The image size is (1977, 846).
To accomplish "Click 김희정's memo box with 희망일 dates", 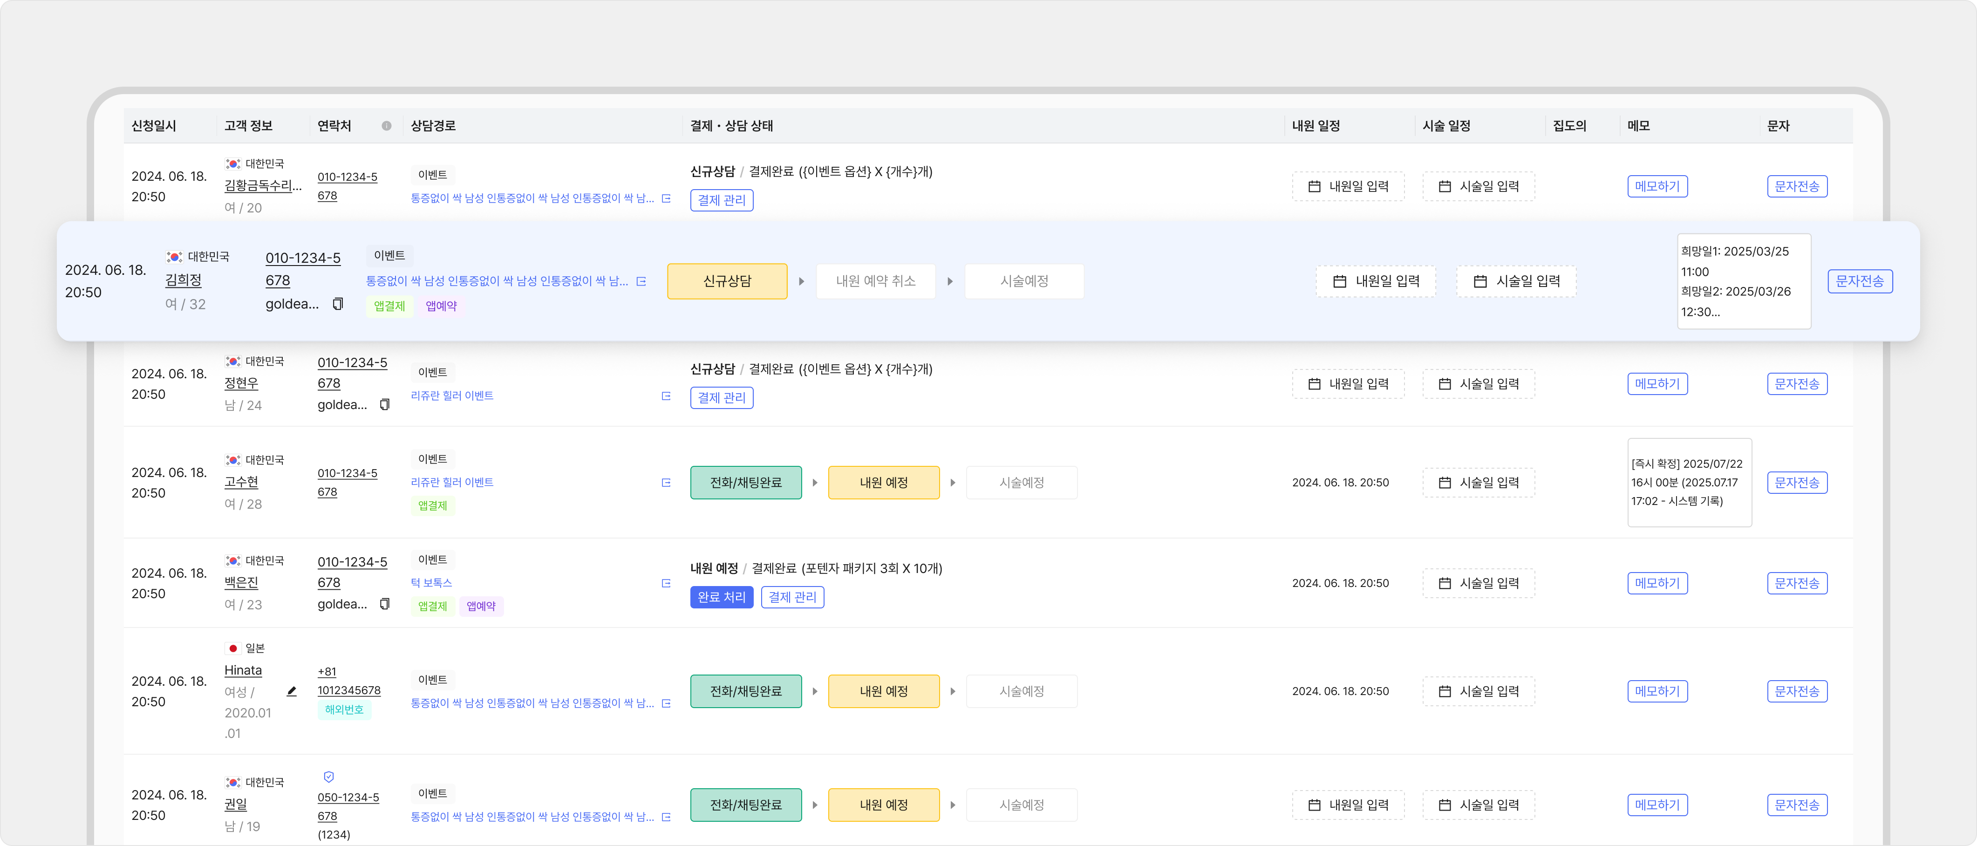I will 1744,282.
